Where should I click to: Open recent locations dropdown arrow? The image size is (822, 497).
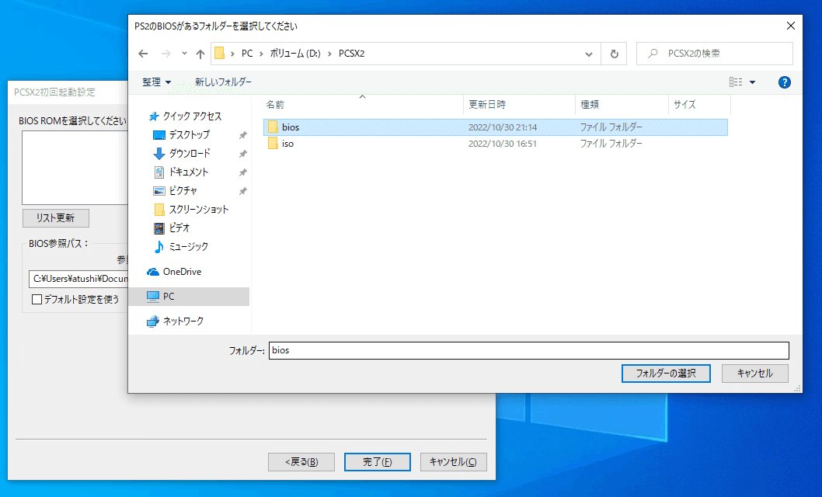(x=184, y=54)
